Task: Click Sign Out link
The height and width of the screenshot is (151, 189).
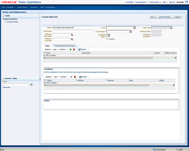Action: pyautogui.click(x=172, y=2)
